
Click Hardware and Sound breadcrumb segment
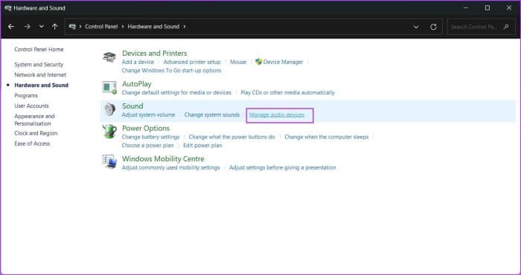point(153,27)
